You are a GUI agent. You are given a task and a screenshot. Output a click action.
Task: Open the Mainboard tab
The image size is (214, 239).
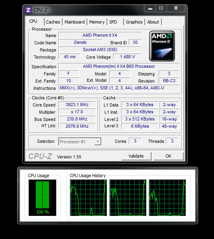point(75,22)
